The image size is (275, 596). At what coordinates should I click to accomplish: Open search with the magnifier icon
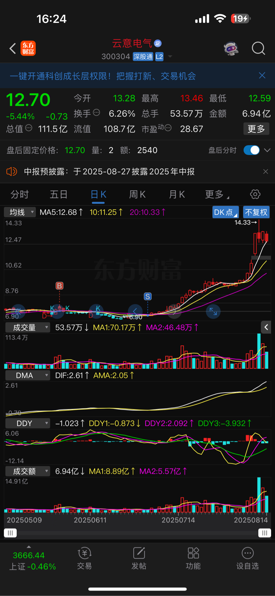click(x=258, y=48)
